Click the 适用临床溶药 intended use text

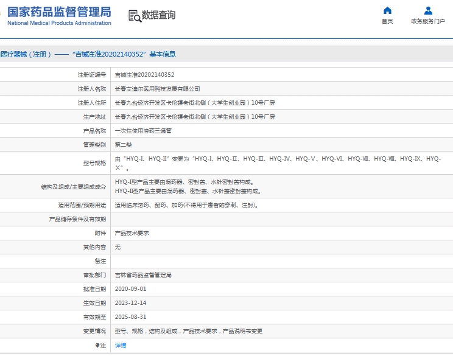point(186,205)
